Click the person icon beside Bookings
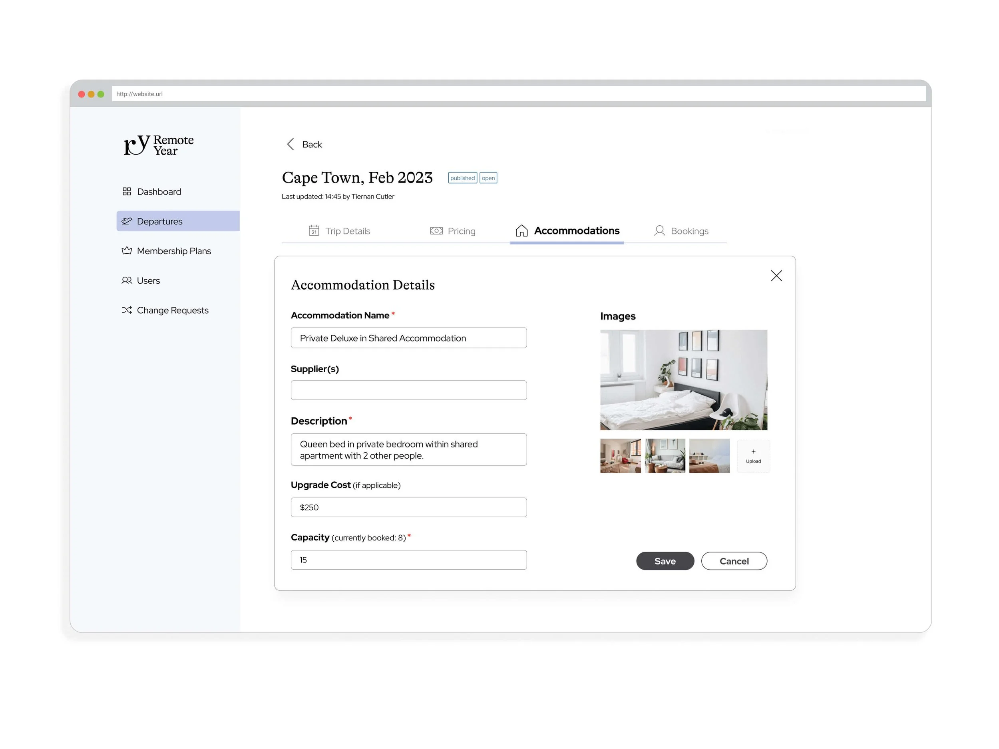This screenshot has width=999, height=749. click(x=659, y=231)
